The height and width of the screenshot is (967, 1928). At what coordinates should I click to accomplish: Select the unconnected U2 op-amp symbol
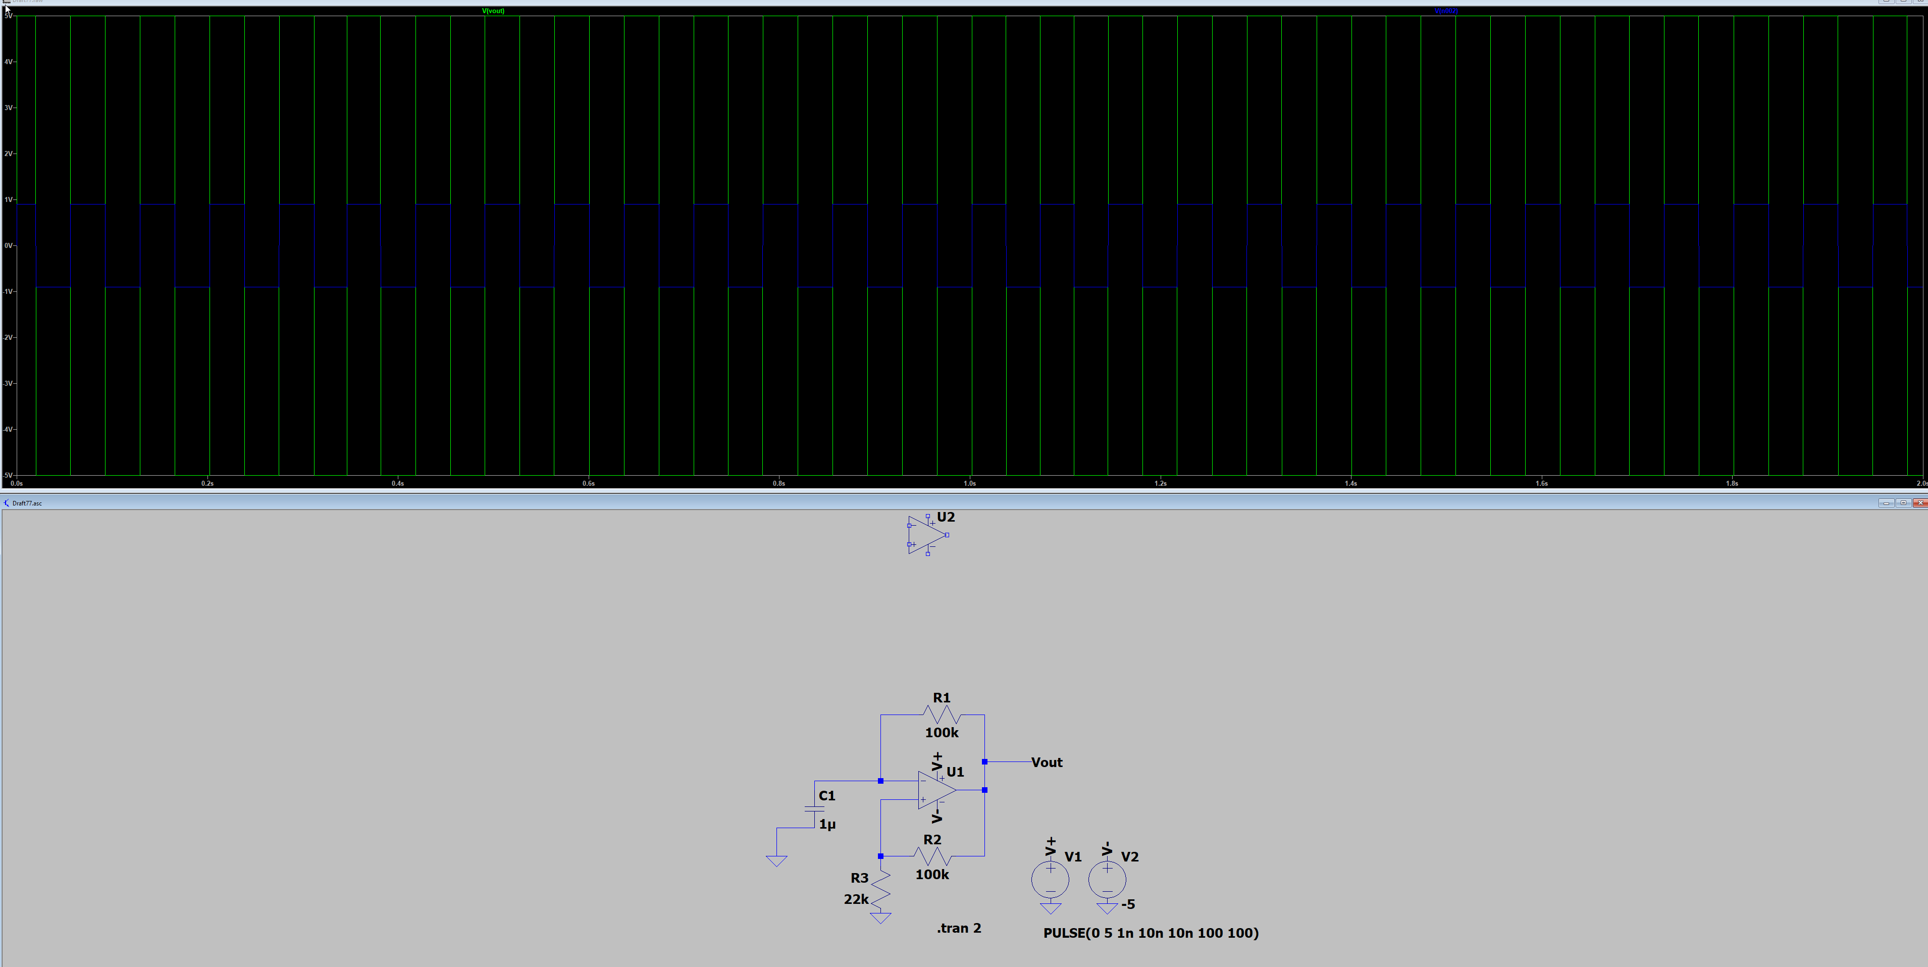tap(927, 535)
